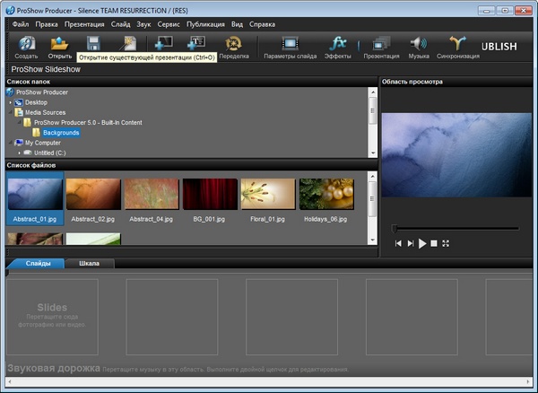Click the Синхронизация toolbar icon
538x393 pixels.
tap(458, 45)
